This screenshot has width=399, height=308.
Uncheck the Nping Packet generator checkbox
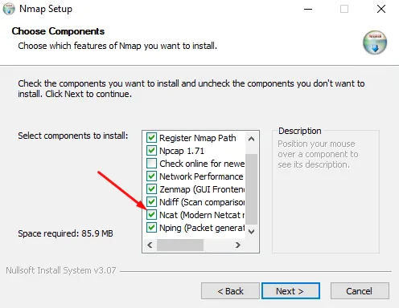(151, 228)
